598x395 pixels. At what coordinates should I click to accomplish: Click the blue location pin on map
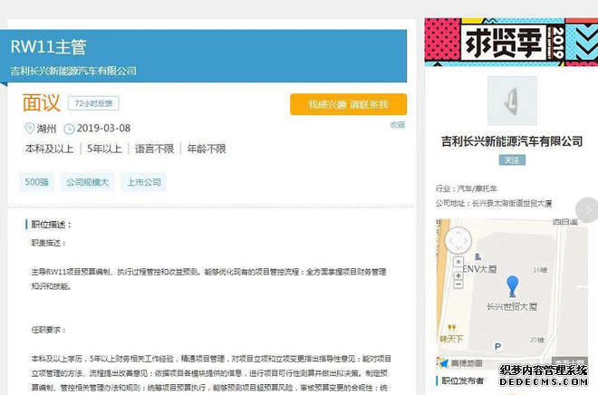click(x=512, y=286)
